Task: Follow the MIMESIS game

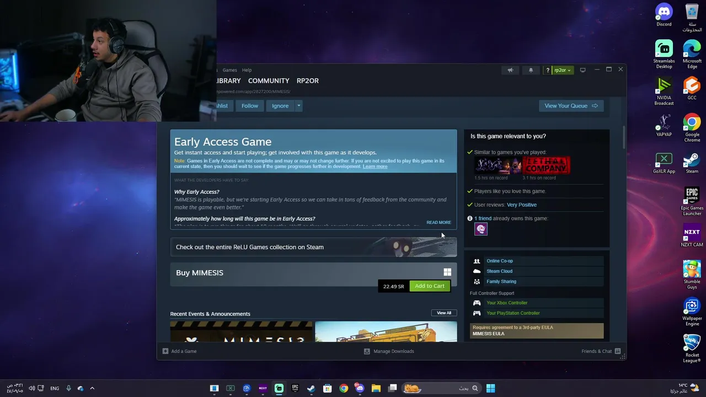Action: pyautogui.click(x=249, y=106)
